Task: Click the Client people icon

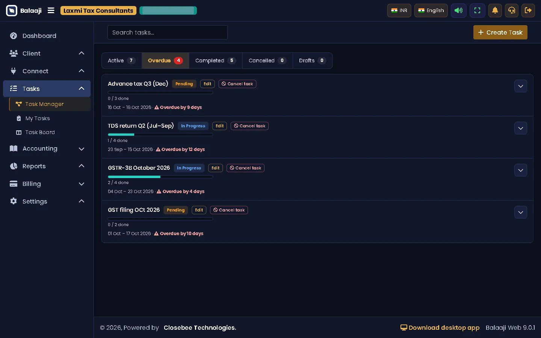Action: [x=14, y=53]
